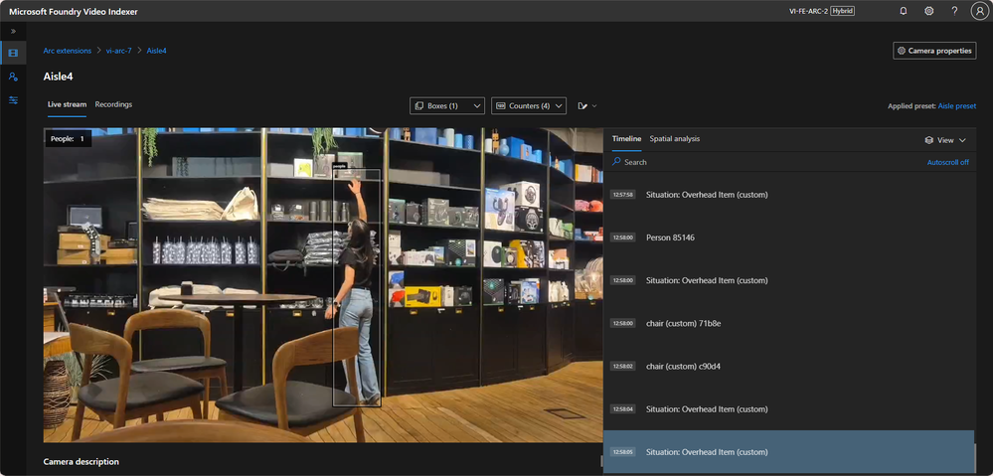Screen dimensions: 993x476
Task: Click the search magnifier icon
Action: pos(616,162)
